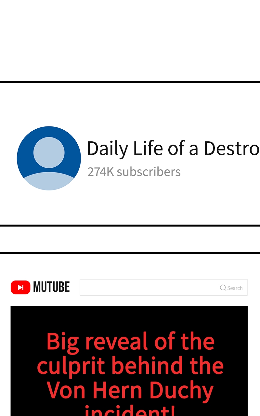This screenshot has width=260, height=416.
Task: Click the "274K" subscriber number
Action: (x=101, y=172)
